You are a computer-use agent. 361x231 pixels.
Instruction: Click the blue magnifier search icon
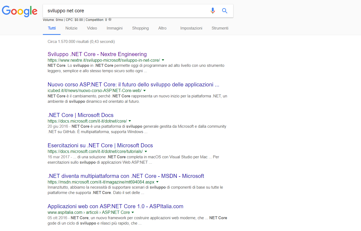(225, 11)
